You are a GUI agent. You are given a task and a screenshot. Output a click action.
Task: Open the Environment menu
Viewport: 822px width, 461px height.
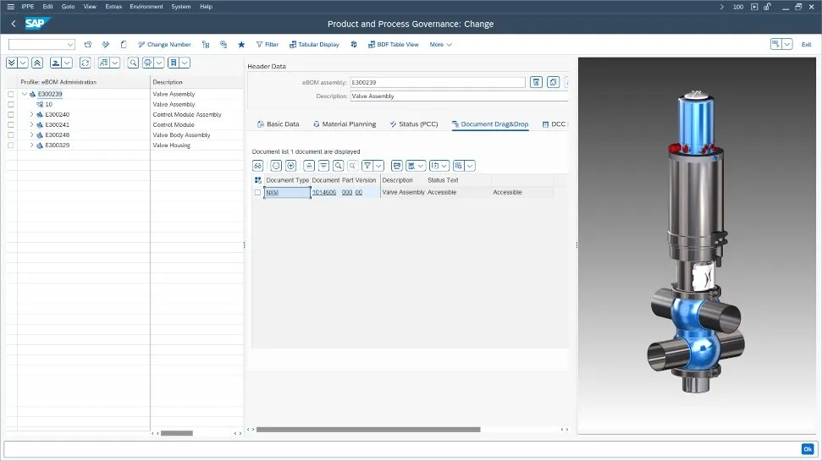(146, 6)
